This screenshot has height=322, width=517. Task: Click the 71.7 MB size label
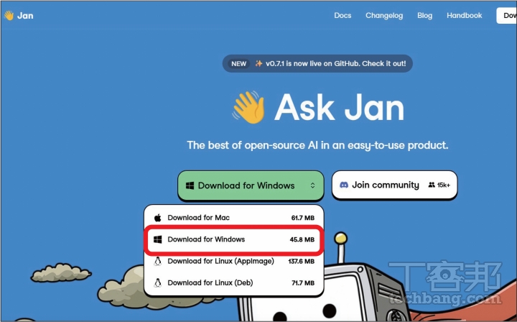tap(303, 283)
